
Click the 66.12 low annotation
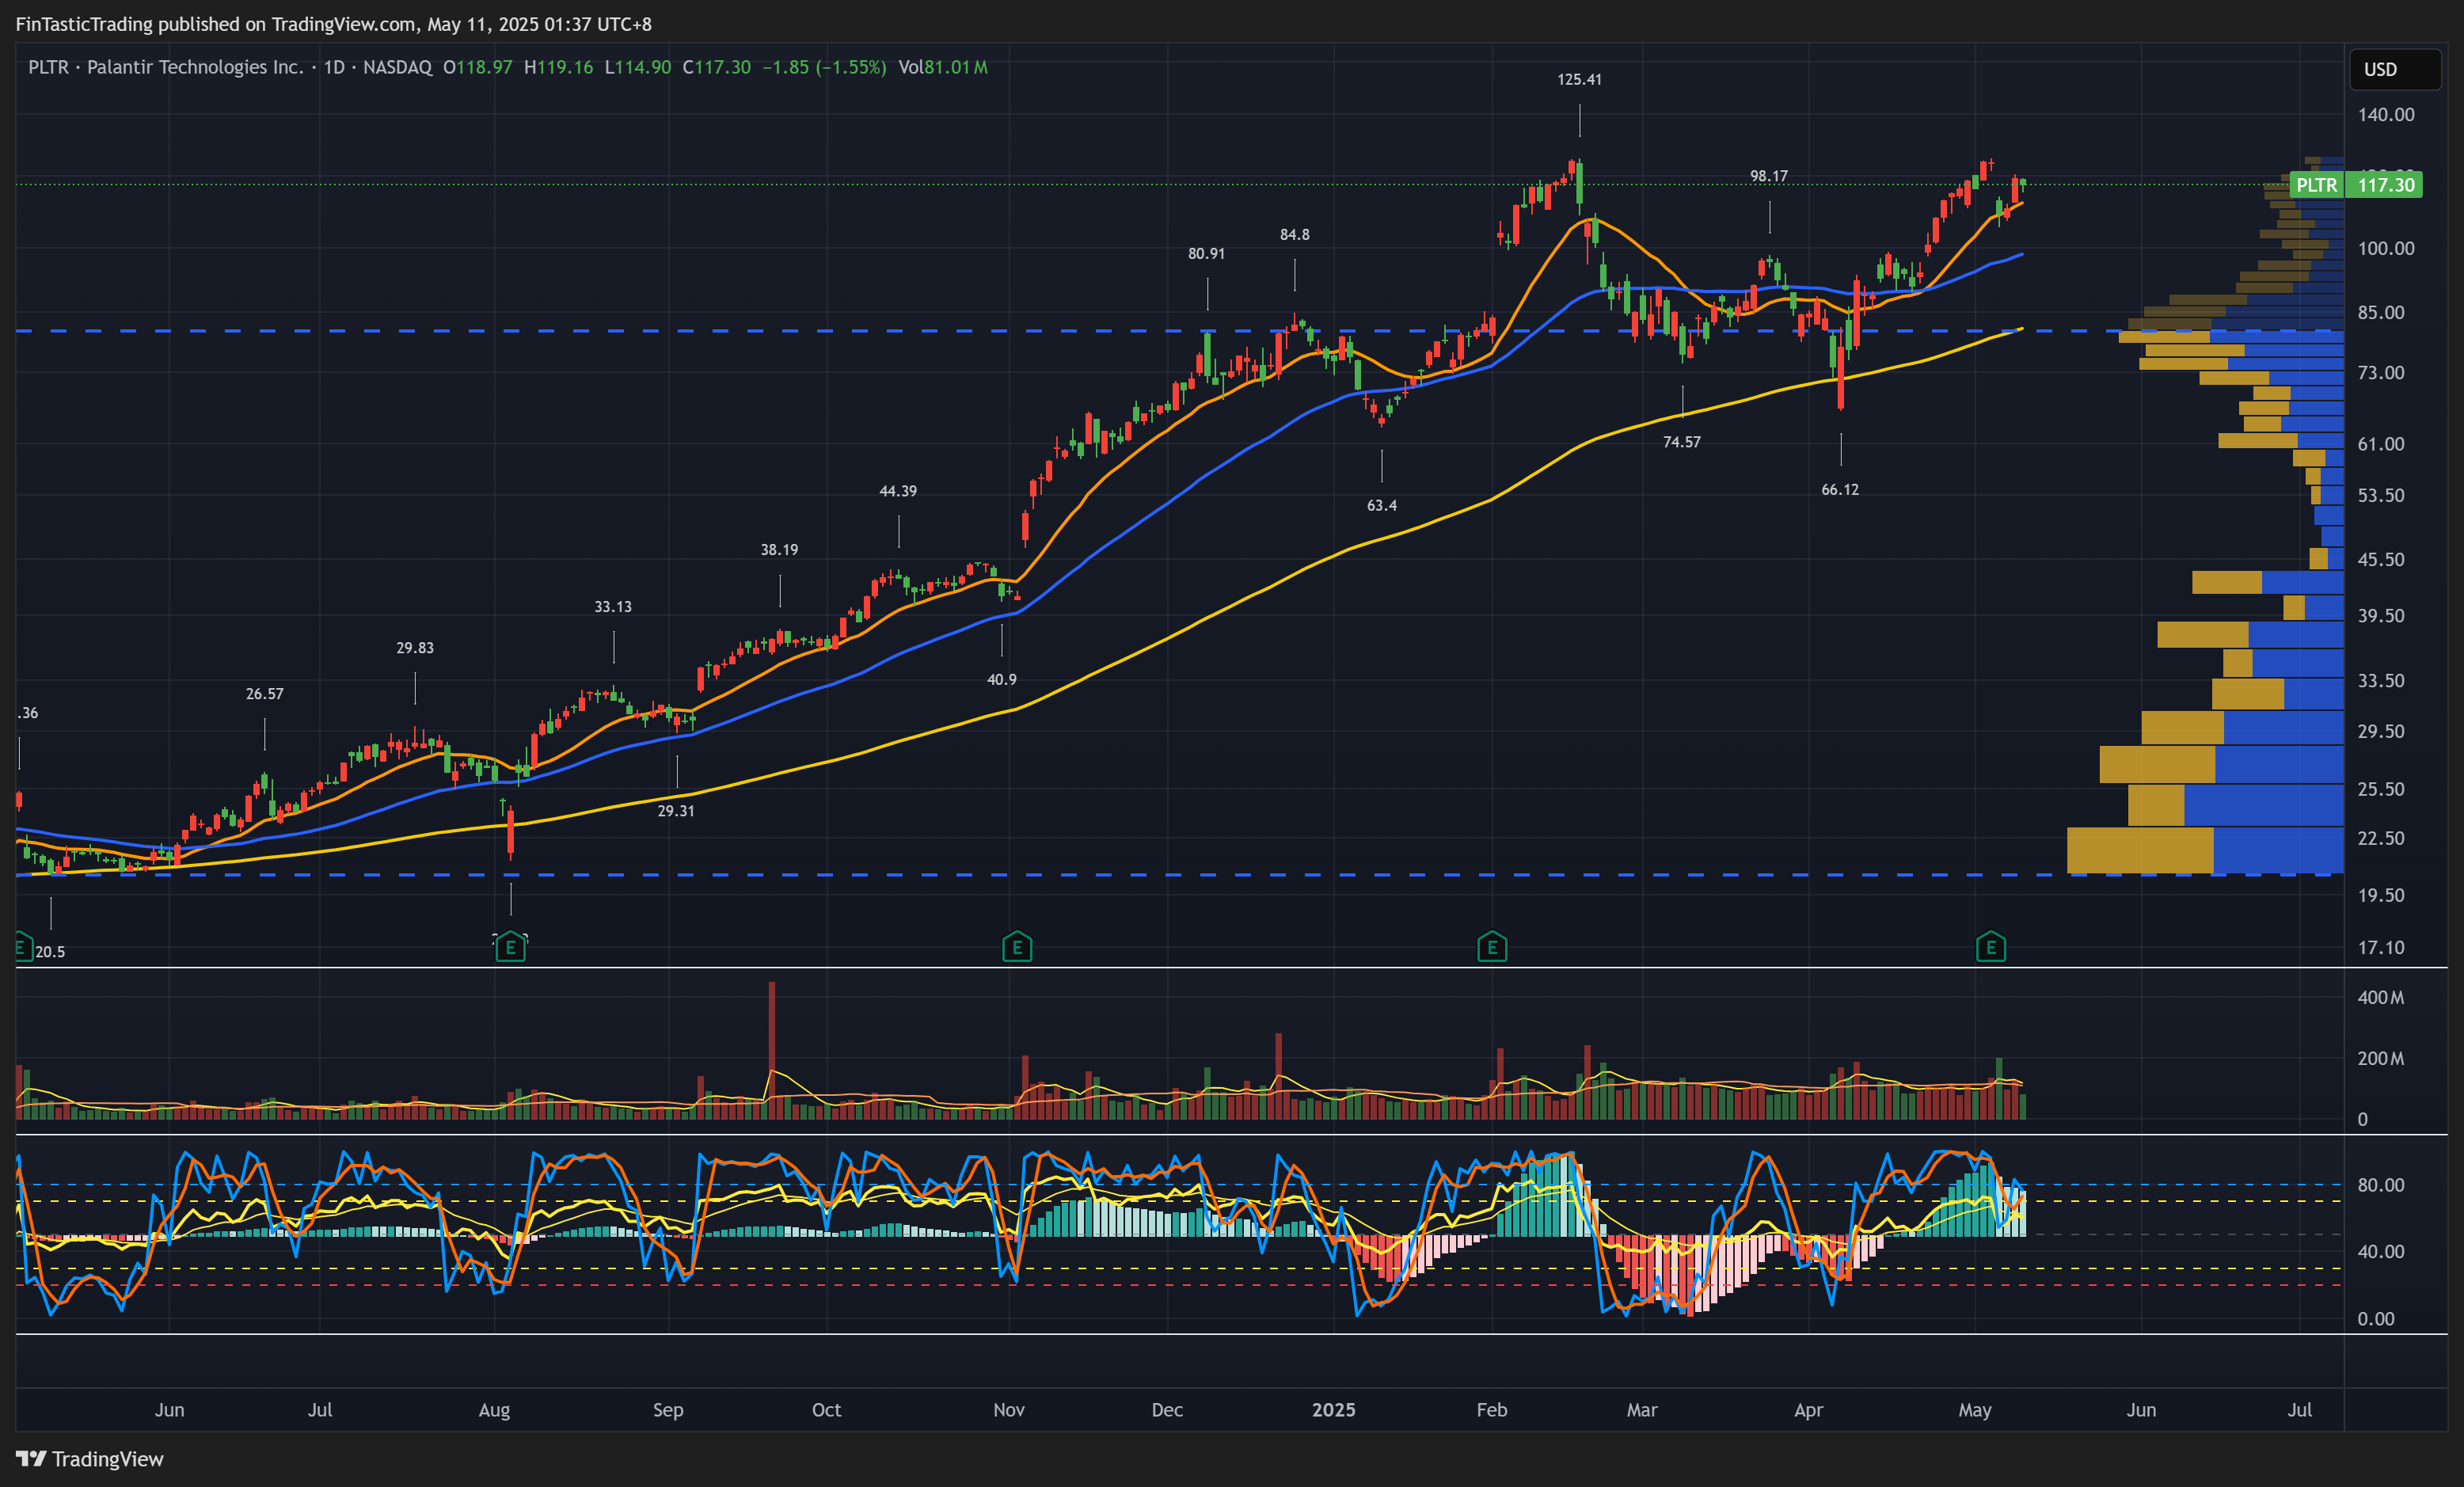point(1840,489)
